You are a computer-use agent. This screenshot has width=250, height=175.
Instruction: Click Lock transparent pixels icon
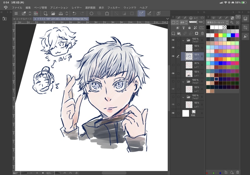pyautogui.click(x=195, y=28)
